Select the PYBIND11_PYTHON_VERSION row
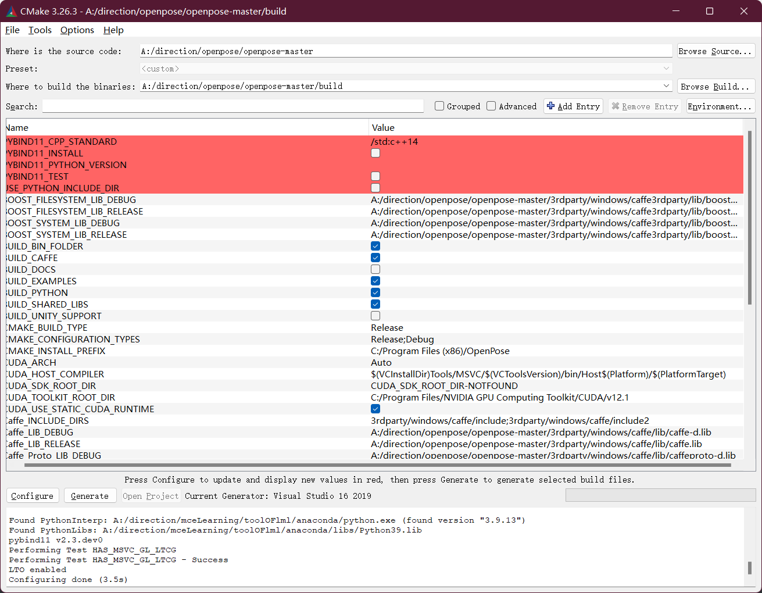 [x=374, y=165]
